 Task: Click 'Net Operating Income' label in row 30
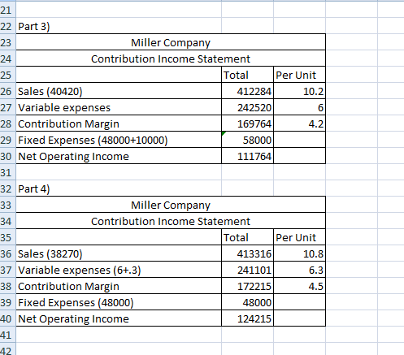119,156
